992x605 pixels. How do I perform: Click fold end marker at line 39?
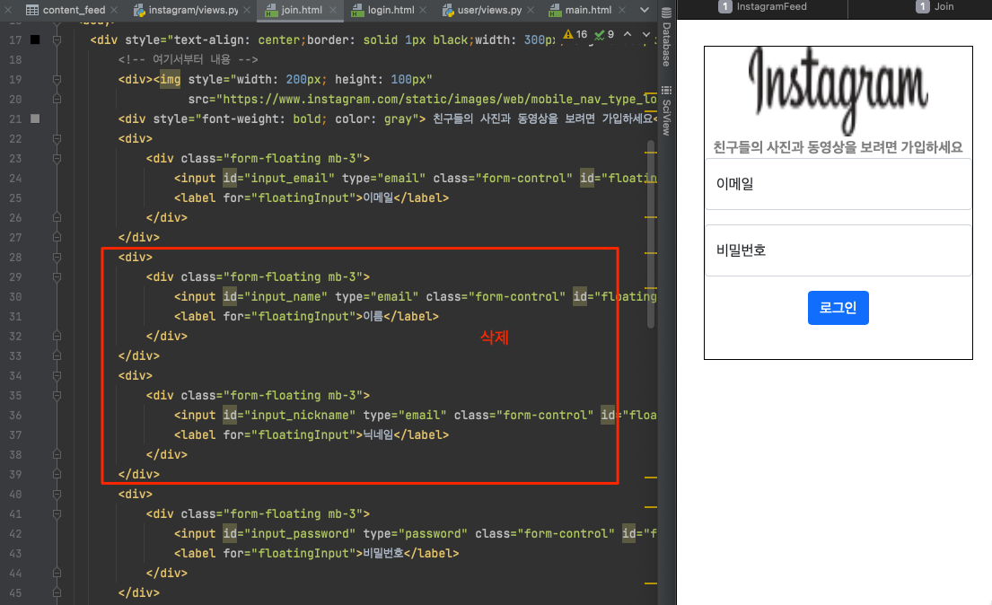click(x=57, y=474)
